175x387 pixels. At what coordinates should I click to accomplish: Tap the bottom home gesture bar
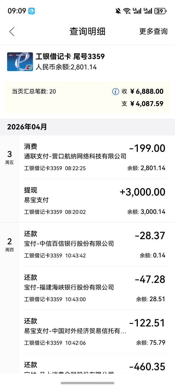click(87, 383)
